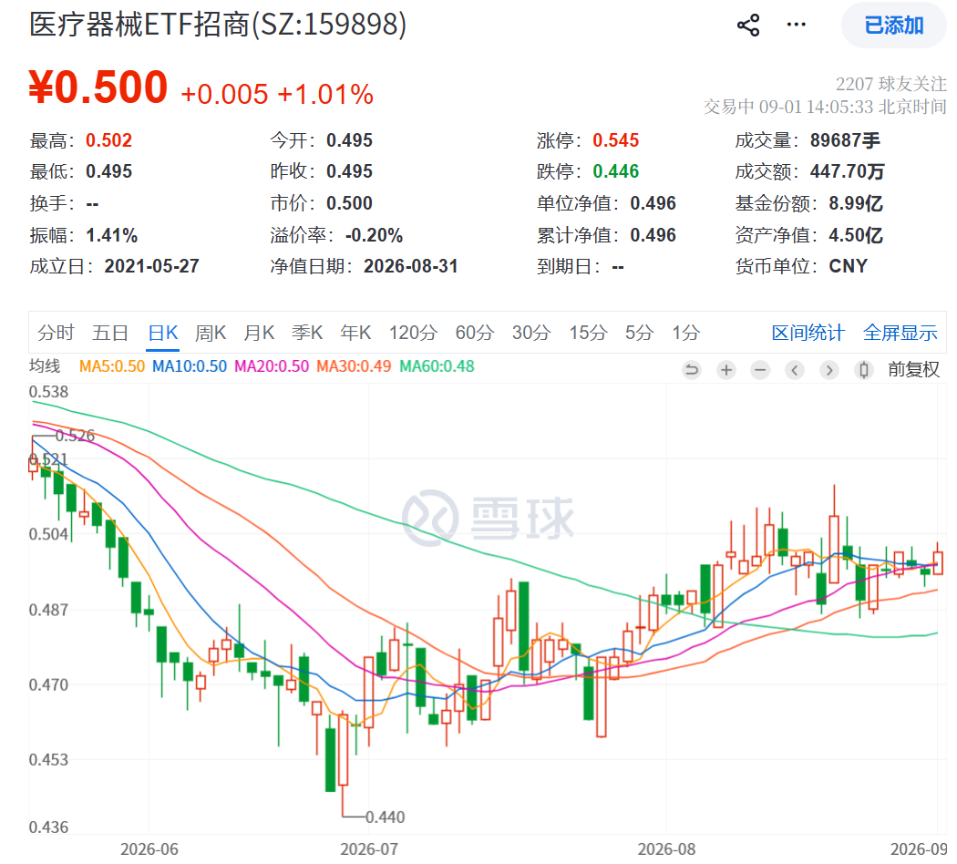Viewport: 957px width, 864px height.
Task: Click the 溢价率 value -0.20%
Action: click(x=374, y=235)
